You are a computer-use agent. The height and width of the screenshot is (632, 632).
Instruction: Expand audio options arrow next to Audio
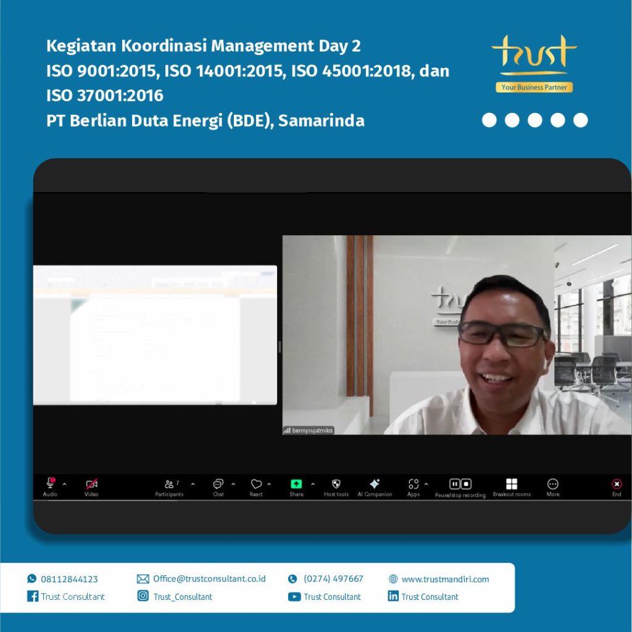click(x=65, y=484)
